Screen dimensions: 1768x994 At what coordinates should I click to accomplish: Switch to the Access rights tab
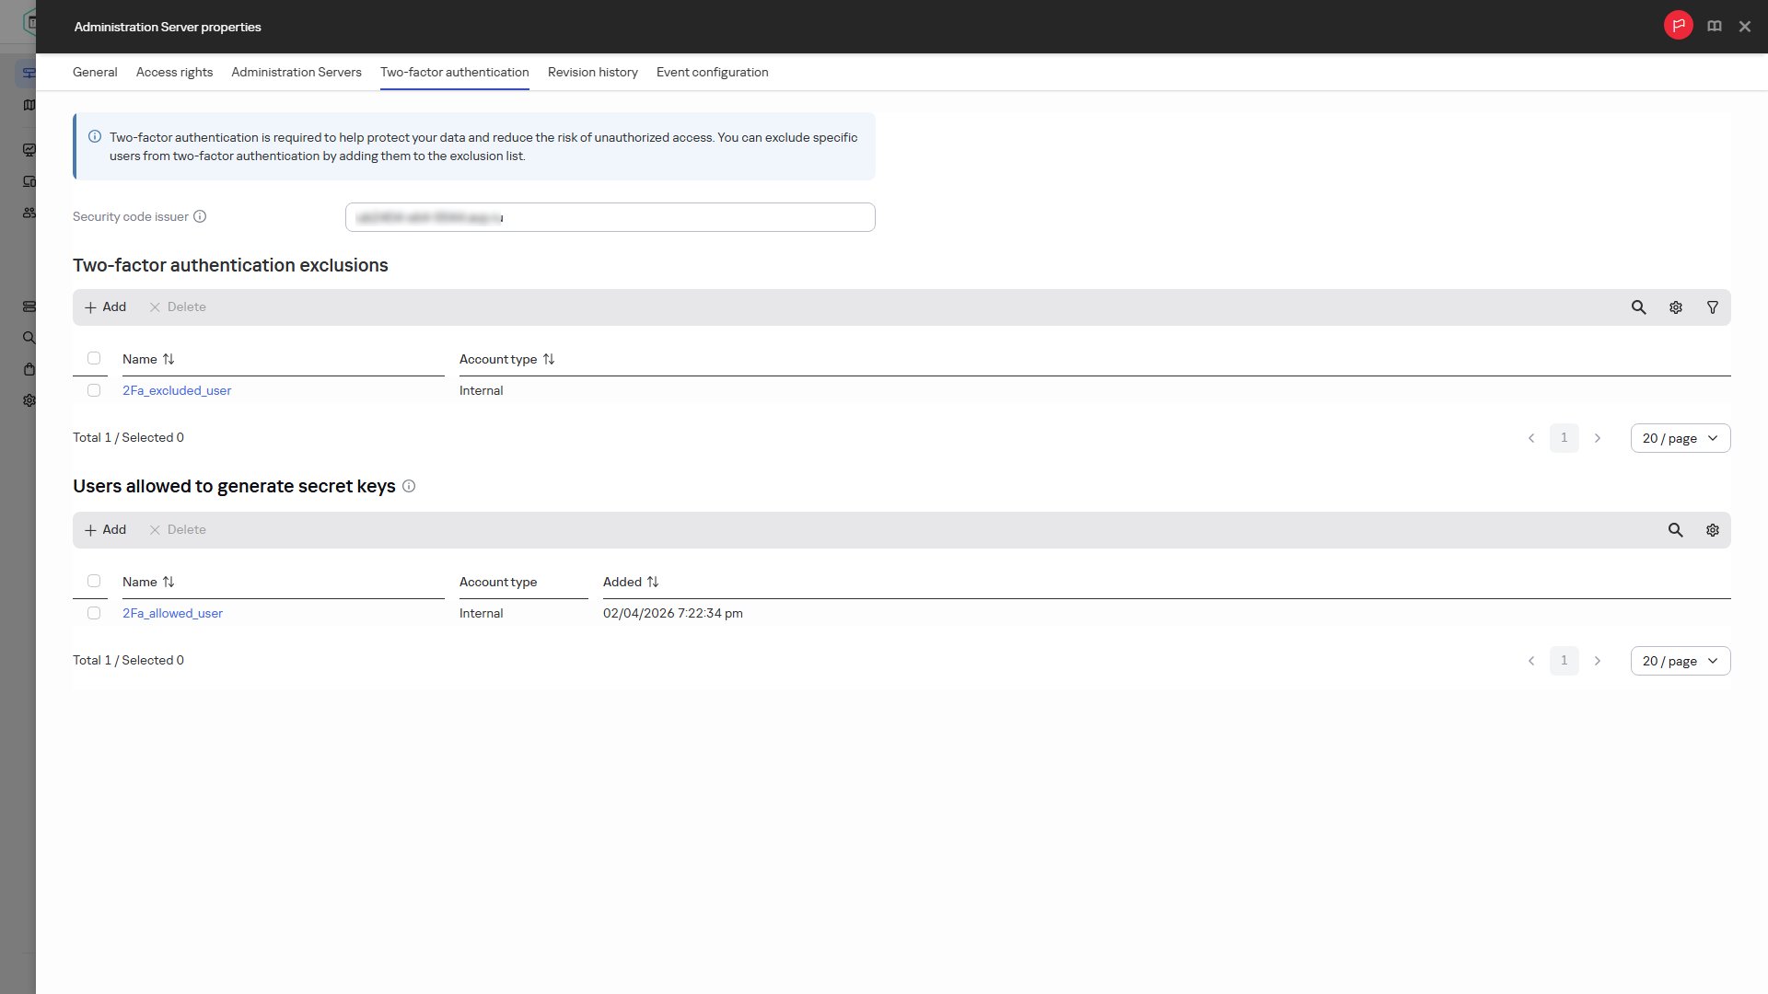click(x=174, y=72)
